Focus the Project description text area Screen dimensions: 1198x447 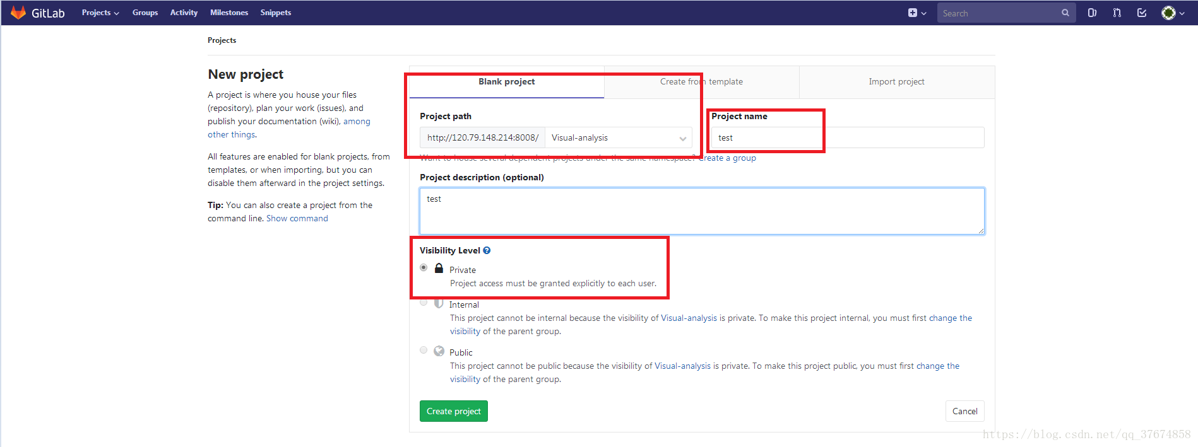702,211
